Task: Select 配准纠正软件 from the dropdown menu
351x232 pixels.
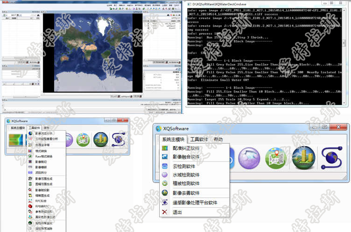Action: [186, 149]
